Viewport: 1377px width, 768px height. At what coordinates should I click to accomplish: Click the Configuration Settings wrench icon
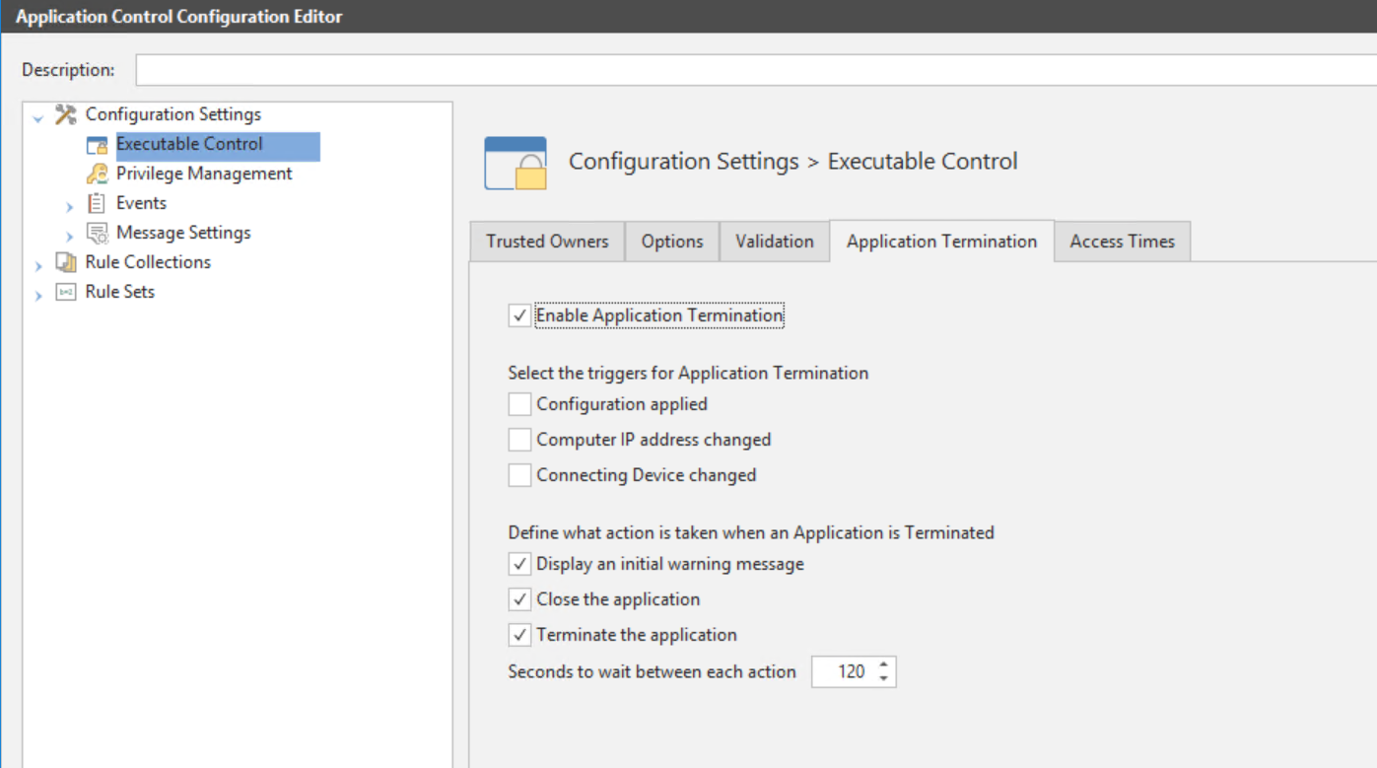(x=65, y=114)
